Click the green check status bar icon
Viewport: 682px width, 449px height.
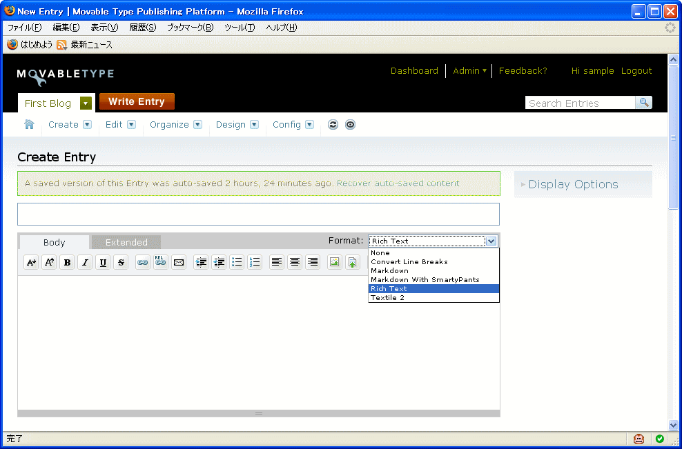tap(660, 439)
